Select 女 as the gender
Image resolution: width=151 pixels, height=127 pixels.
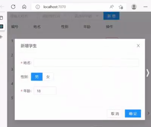(x=48, y=77)
